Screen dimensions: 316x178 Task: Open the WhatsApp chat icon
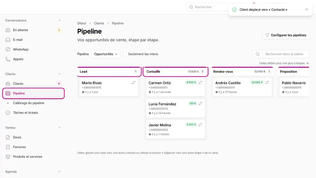pos(8,49)
